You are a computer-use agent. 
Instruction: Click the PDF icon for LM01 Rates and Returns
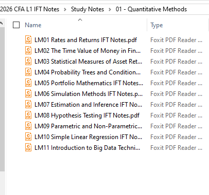tap(28, 40)
